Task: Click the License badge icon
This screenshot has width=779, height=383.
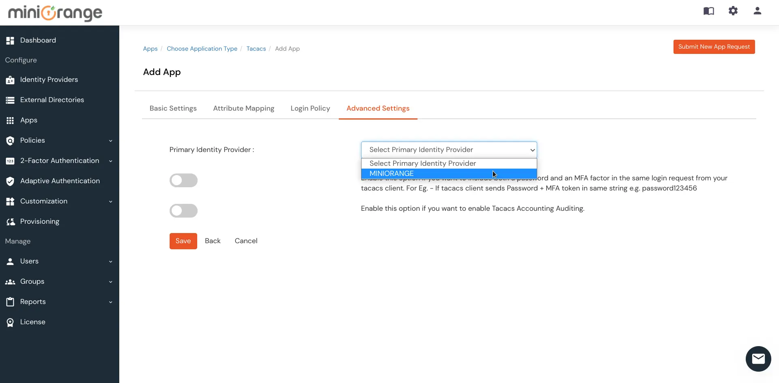Action: point(10,322)
